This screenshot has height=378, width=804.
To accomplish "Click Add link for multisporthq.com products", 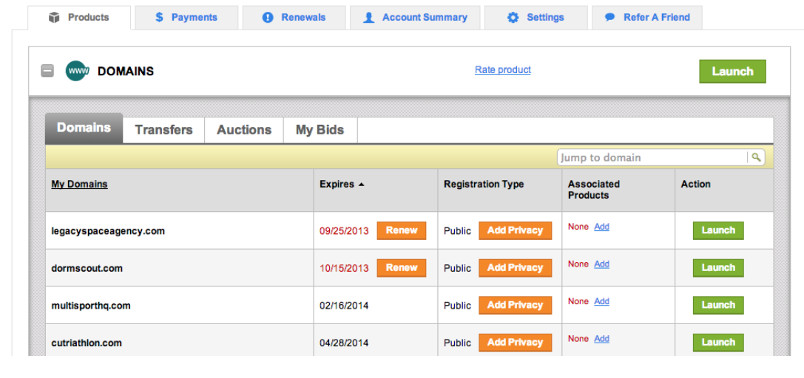I will (x=602, y=301).
